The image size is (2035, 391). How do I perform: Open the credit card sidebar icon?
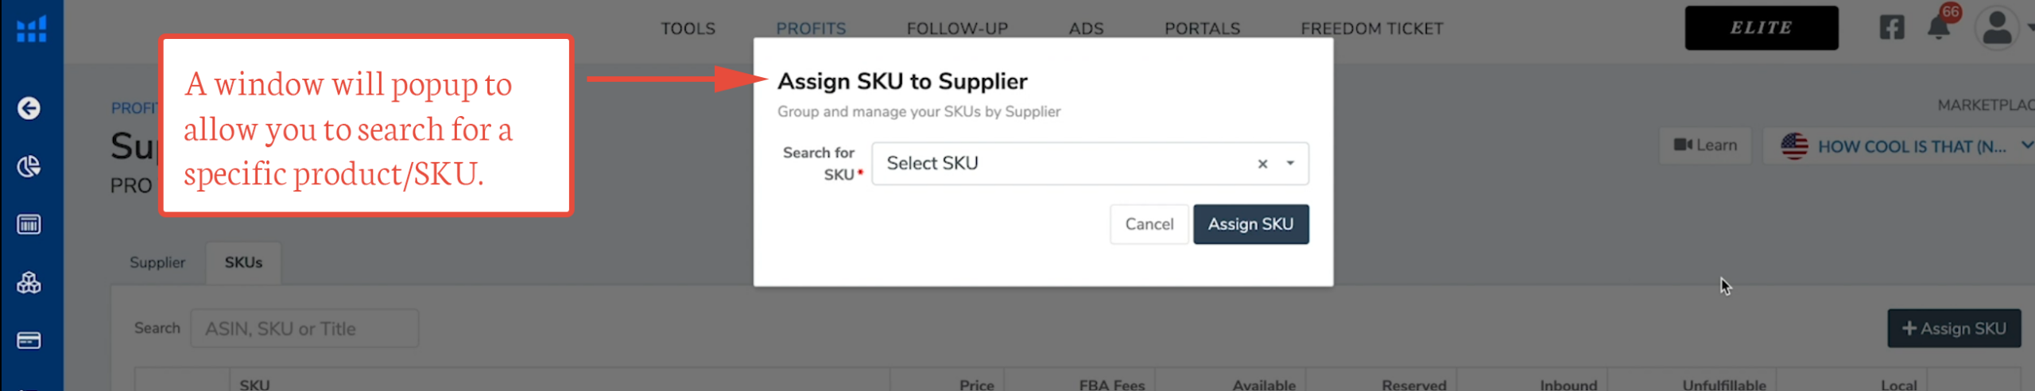29,341
